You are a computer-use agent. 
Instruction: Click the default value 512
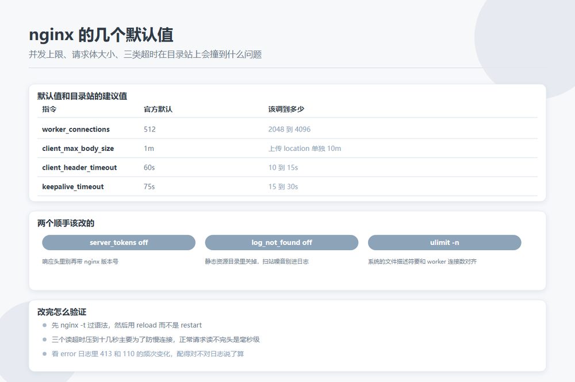tap(149, 129)
